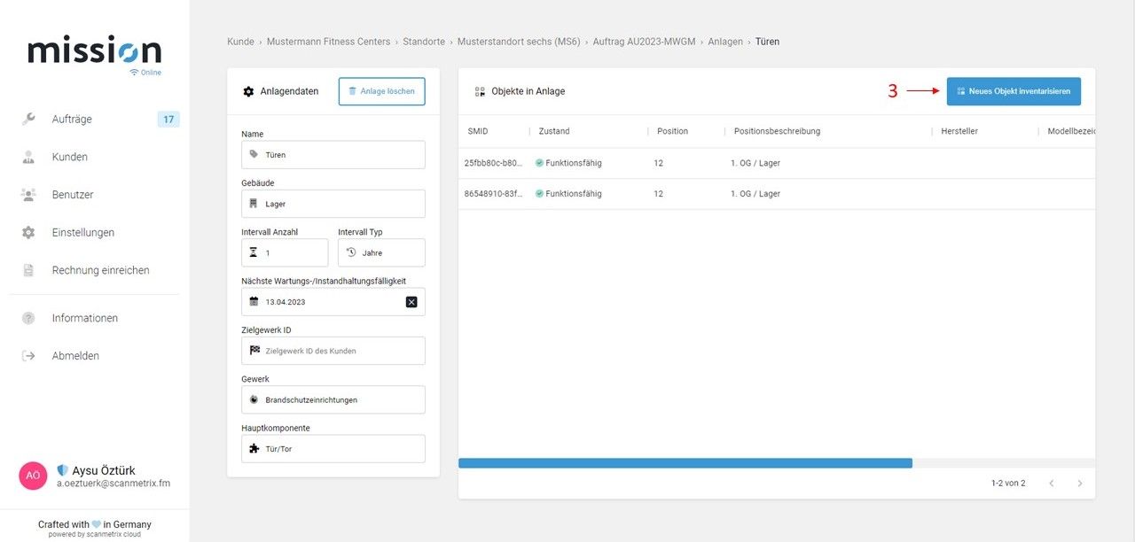
Task: Click the shield icon next to Aysu Öztürk
Action: coord(62,470)
